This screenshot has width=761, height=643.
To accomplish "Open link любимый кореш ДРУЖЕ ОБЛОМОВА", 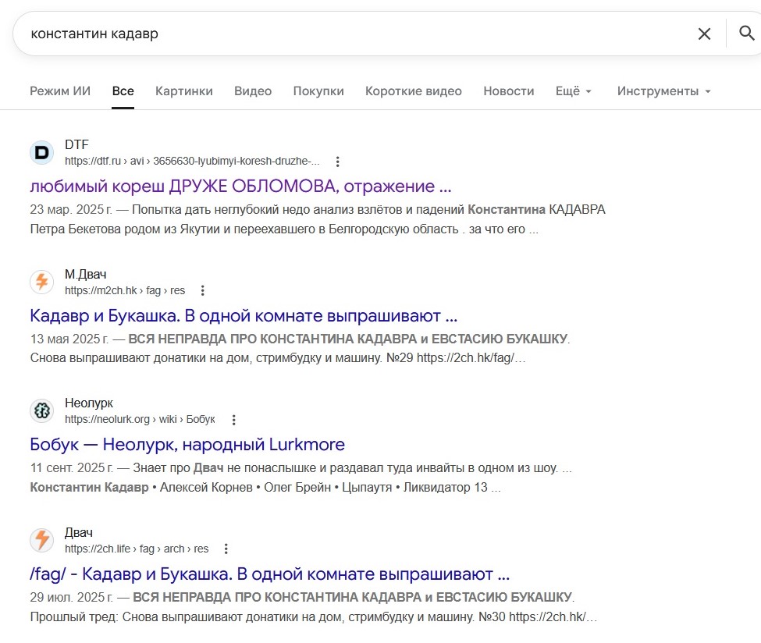I will click(240, 187).
